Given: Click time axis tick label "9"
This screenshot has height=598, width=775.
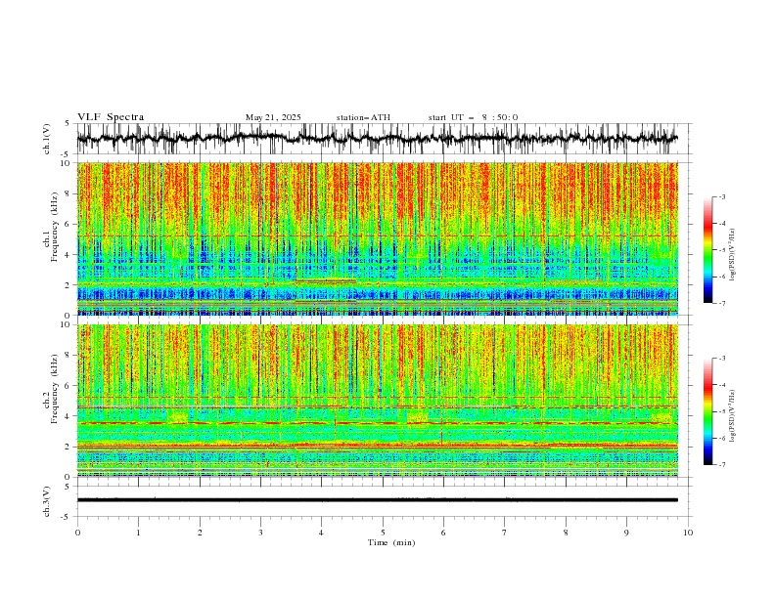Looking at the screenshot, I should (626, 533).
